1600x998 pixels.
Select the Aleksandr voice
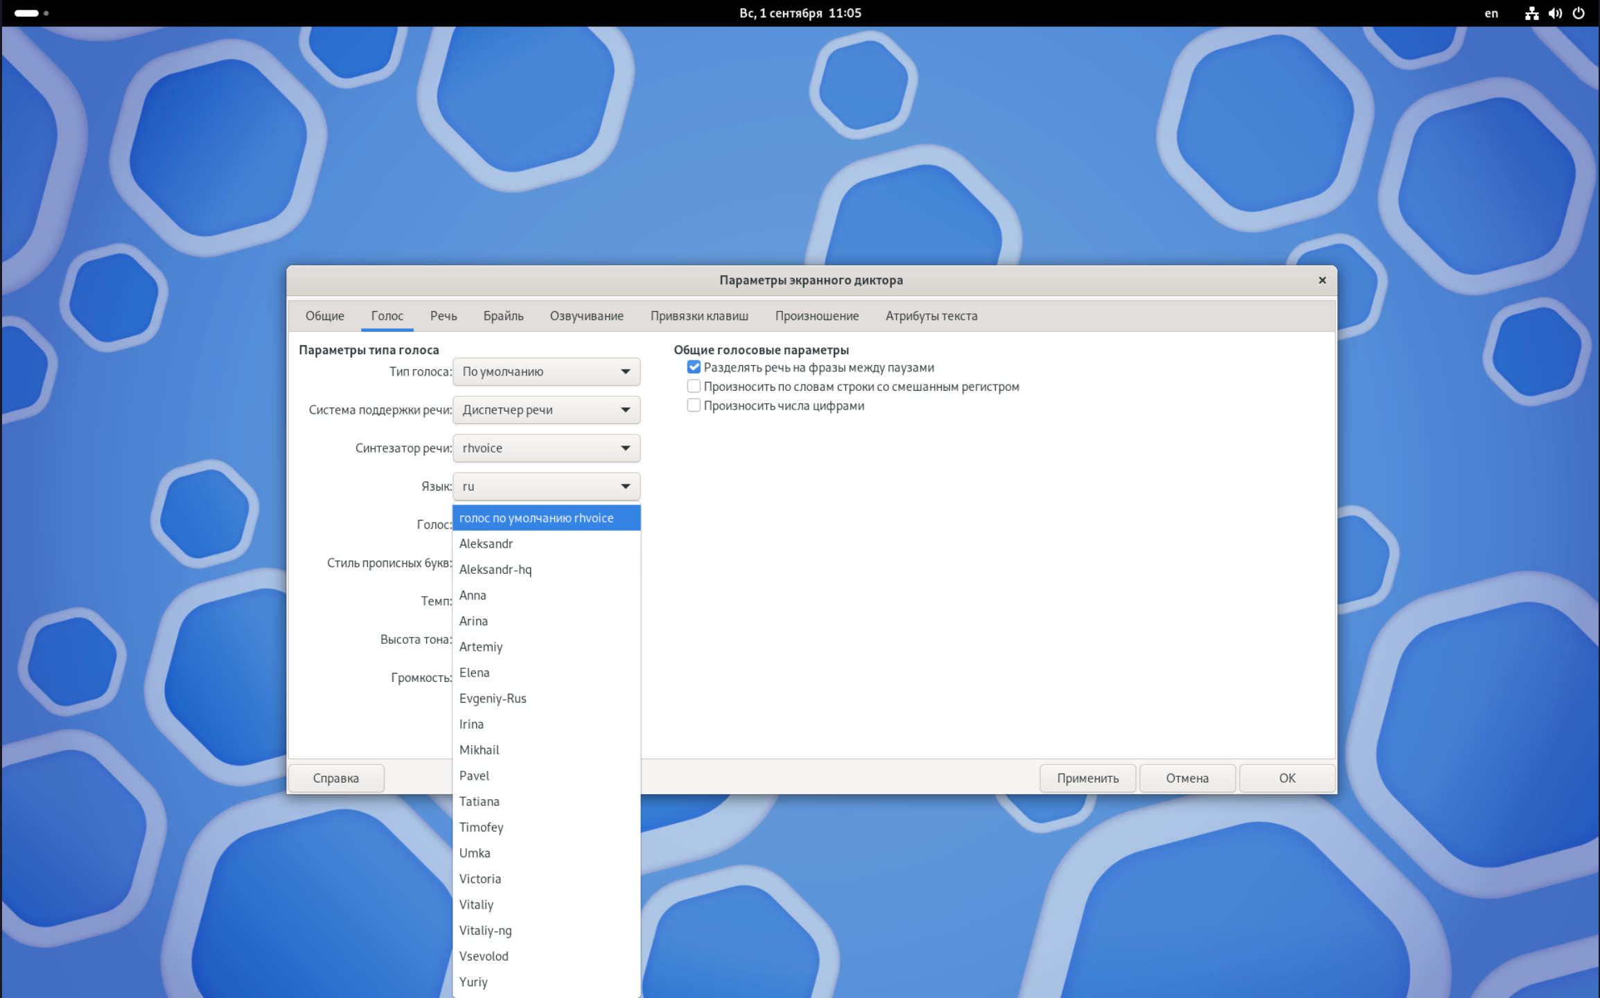pos(546,543)
